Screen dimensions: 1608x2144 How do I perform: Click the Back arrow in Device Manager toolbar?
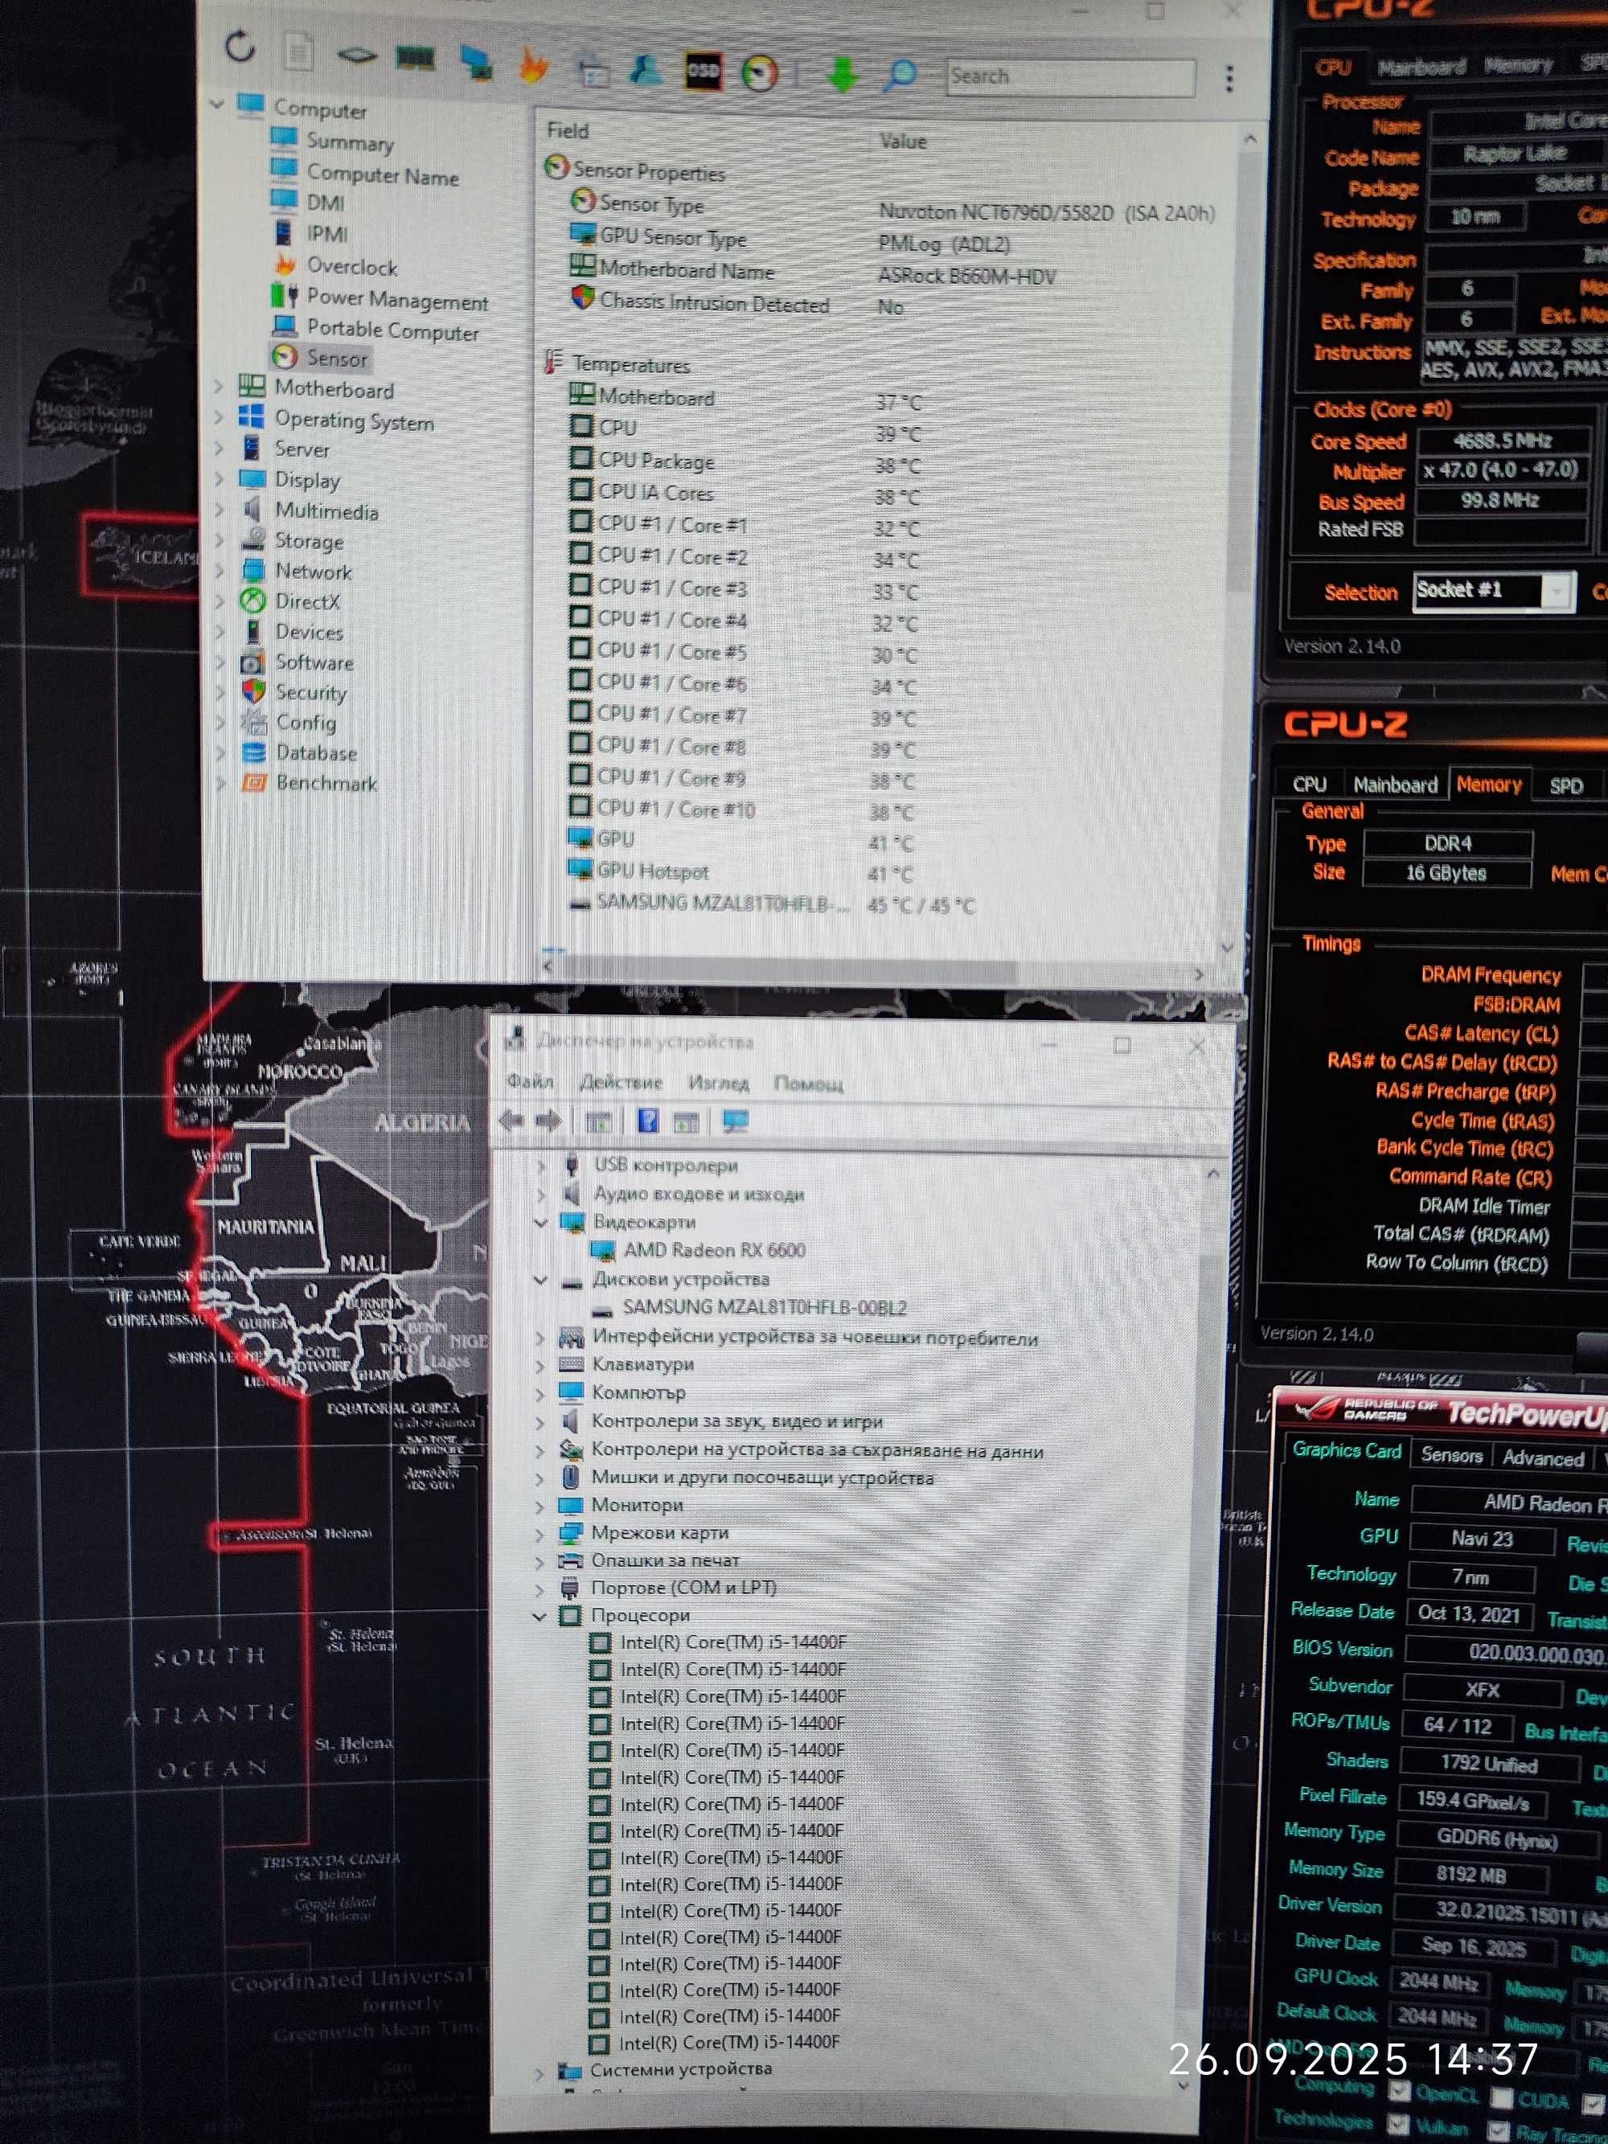point(511,1121)
